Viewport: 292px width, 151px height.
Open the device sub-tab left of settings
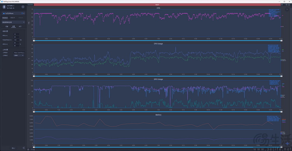click(x=7, y=26)
